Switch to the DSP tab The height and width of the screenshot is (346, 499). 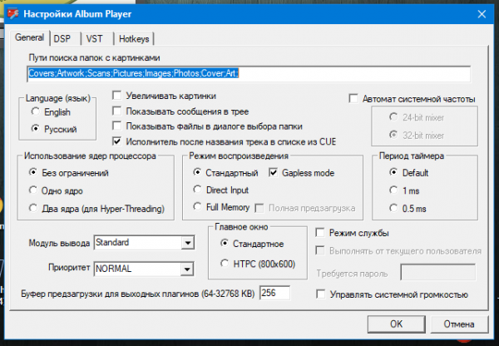[65, 39]
